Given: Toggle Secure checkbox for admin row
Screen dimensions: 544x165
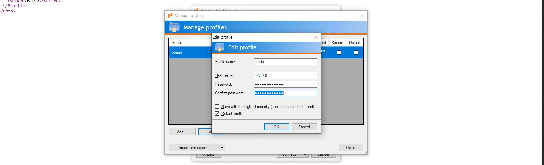Looking at the screenshot, I should pos(339,53).
